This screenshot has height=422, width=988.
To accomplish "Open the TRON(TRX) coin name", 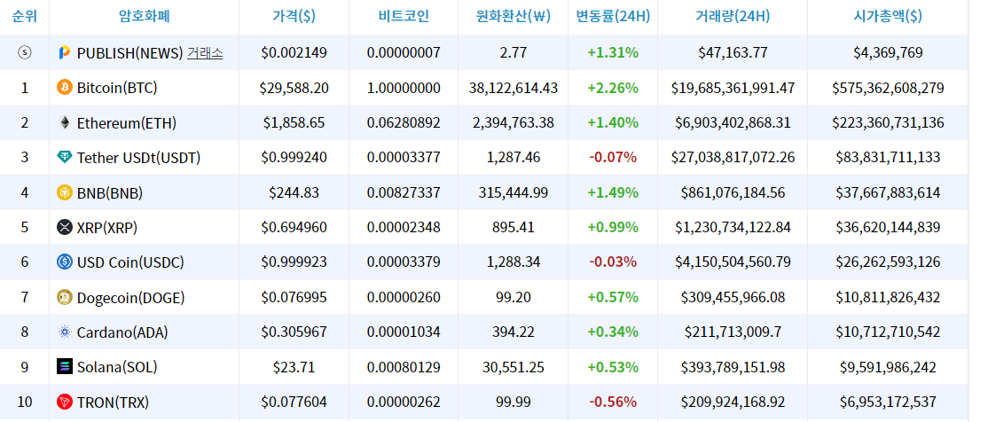I will click(113, 402).
